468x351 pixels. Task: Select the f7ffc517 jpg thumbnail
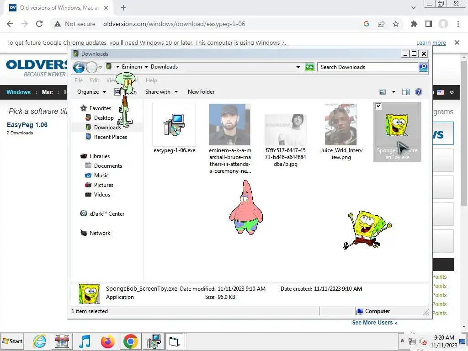click(285, 129)
